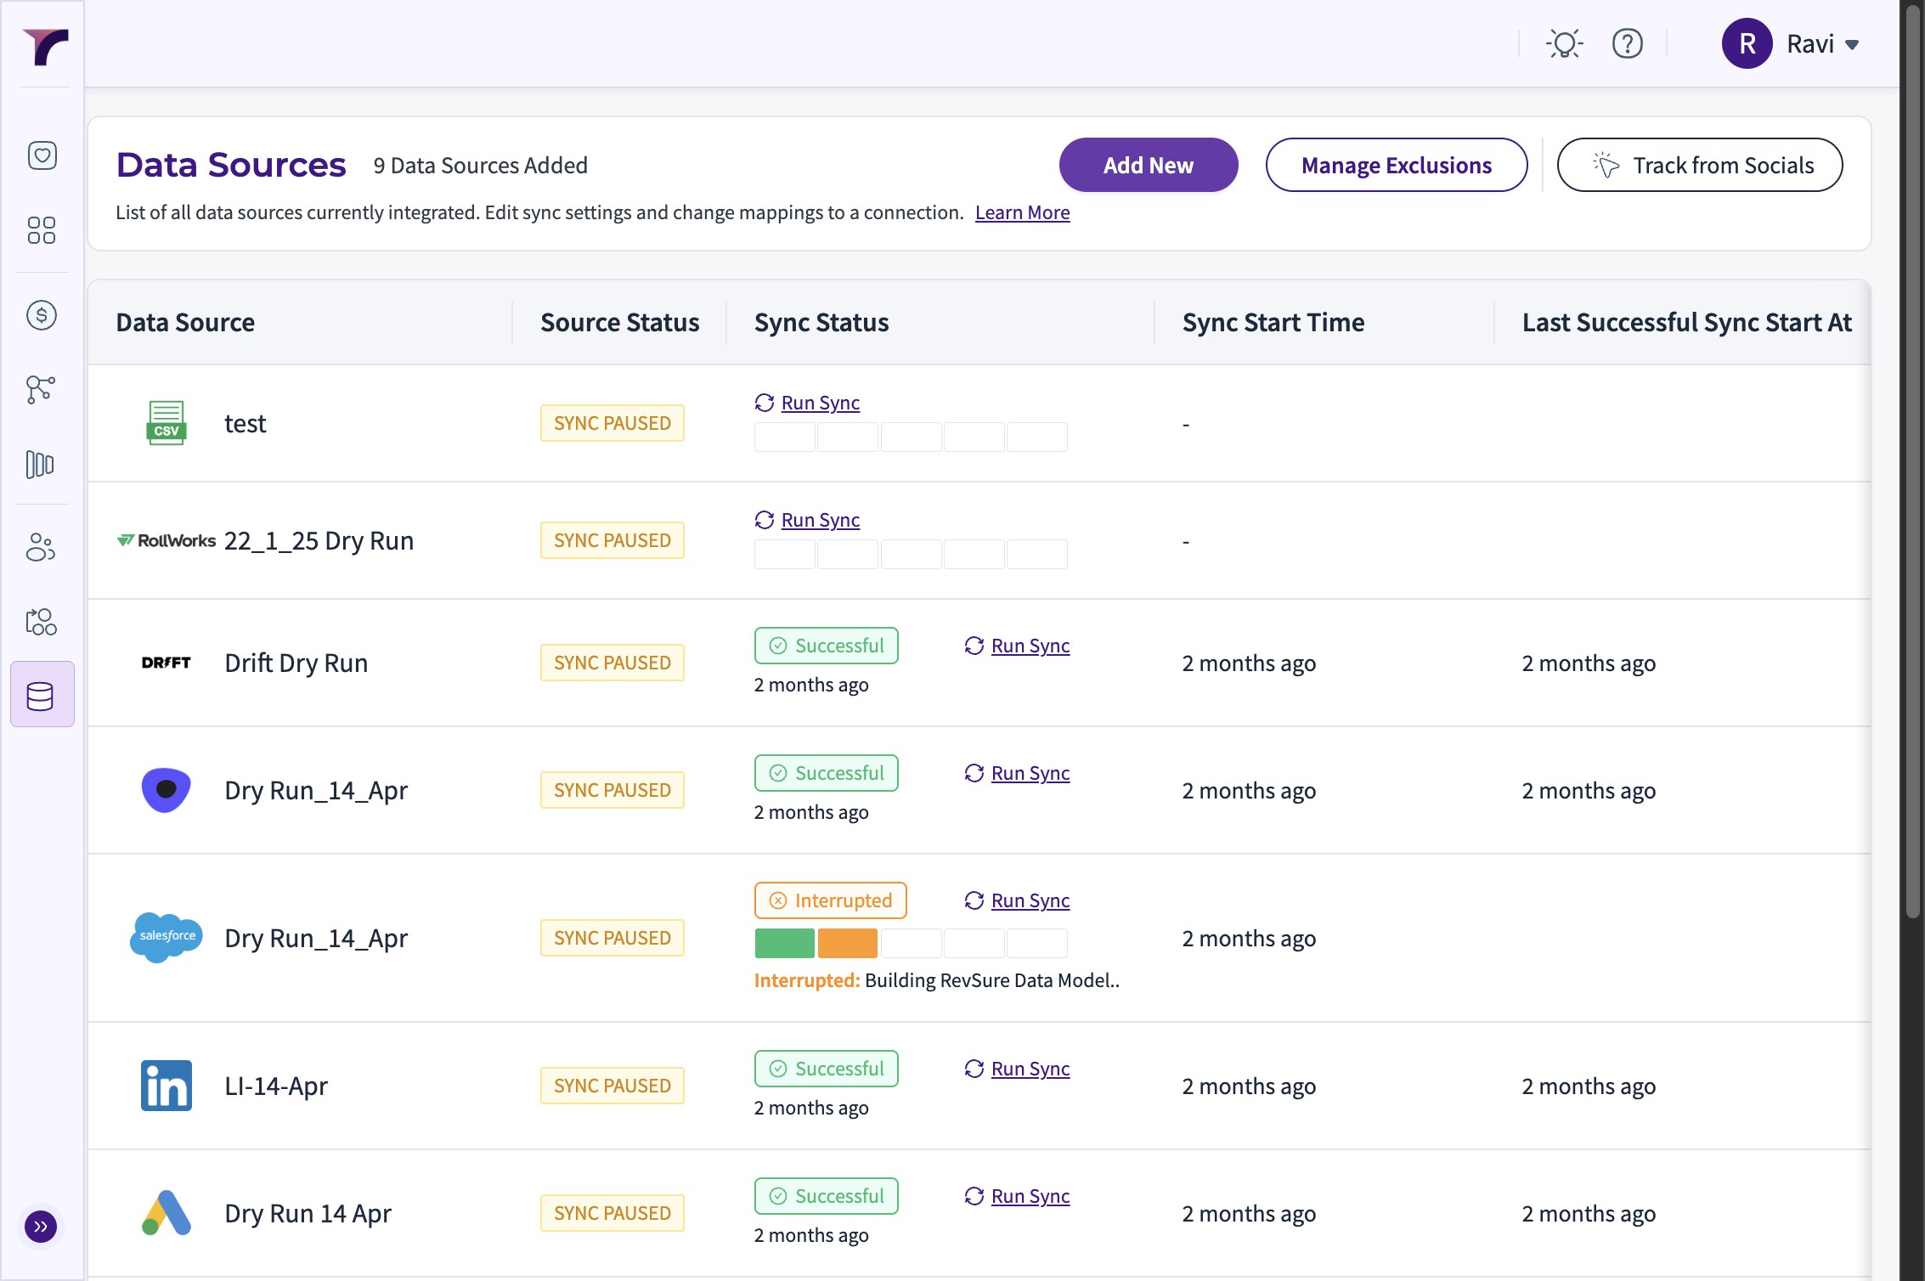Click the heart shield sidebar icon

pos(42,155)
